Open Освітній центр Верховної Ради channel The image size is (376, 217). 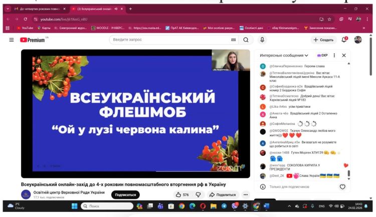point(69,192)
